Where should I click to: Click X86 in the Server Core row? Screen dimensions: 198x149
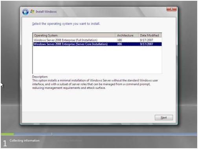pyautogui.click(x=119, y=44)
